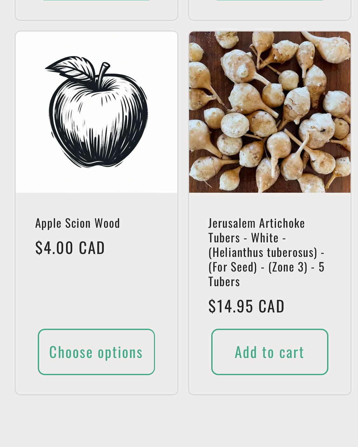The height and width of the screenshot is (447, 358).
Task: Click the $14.95 CAD price
Action: tap(246, 306)
